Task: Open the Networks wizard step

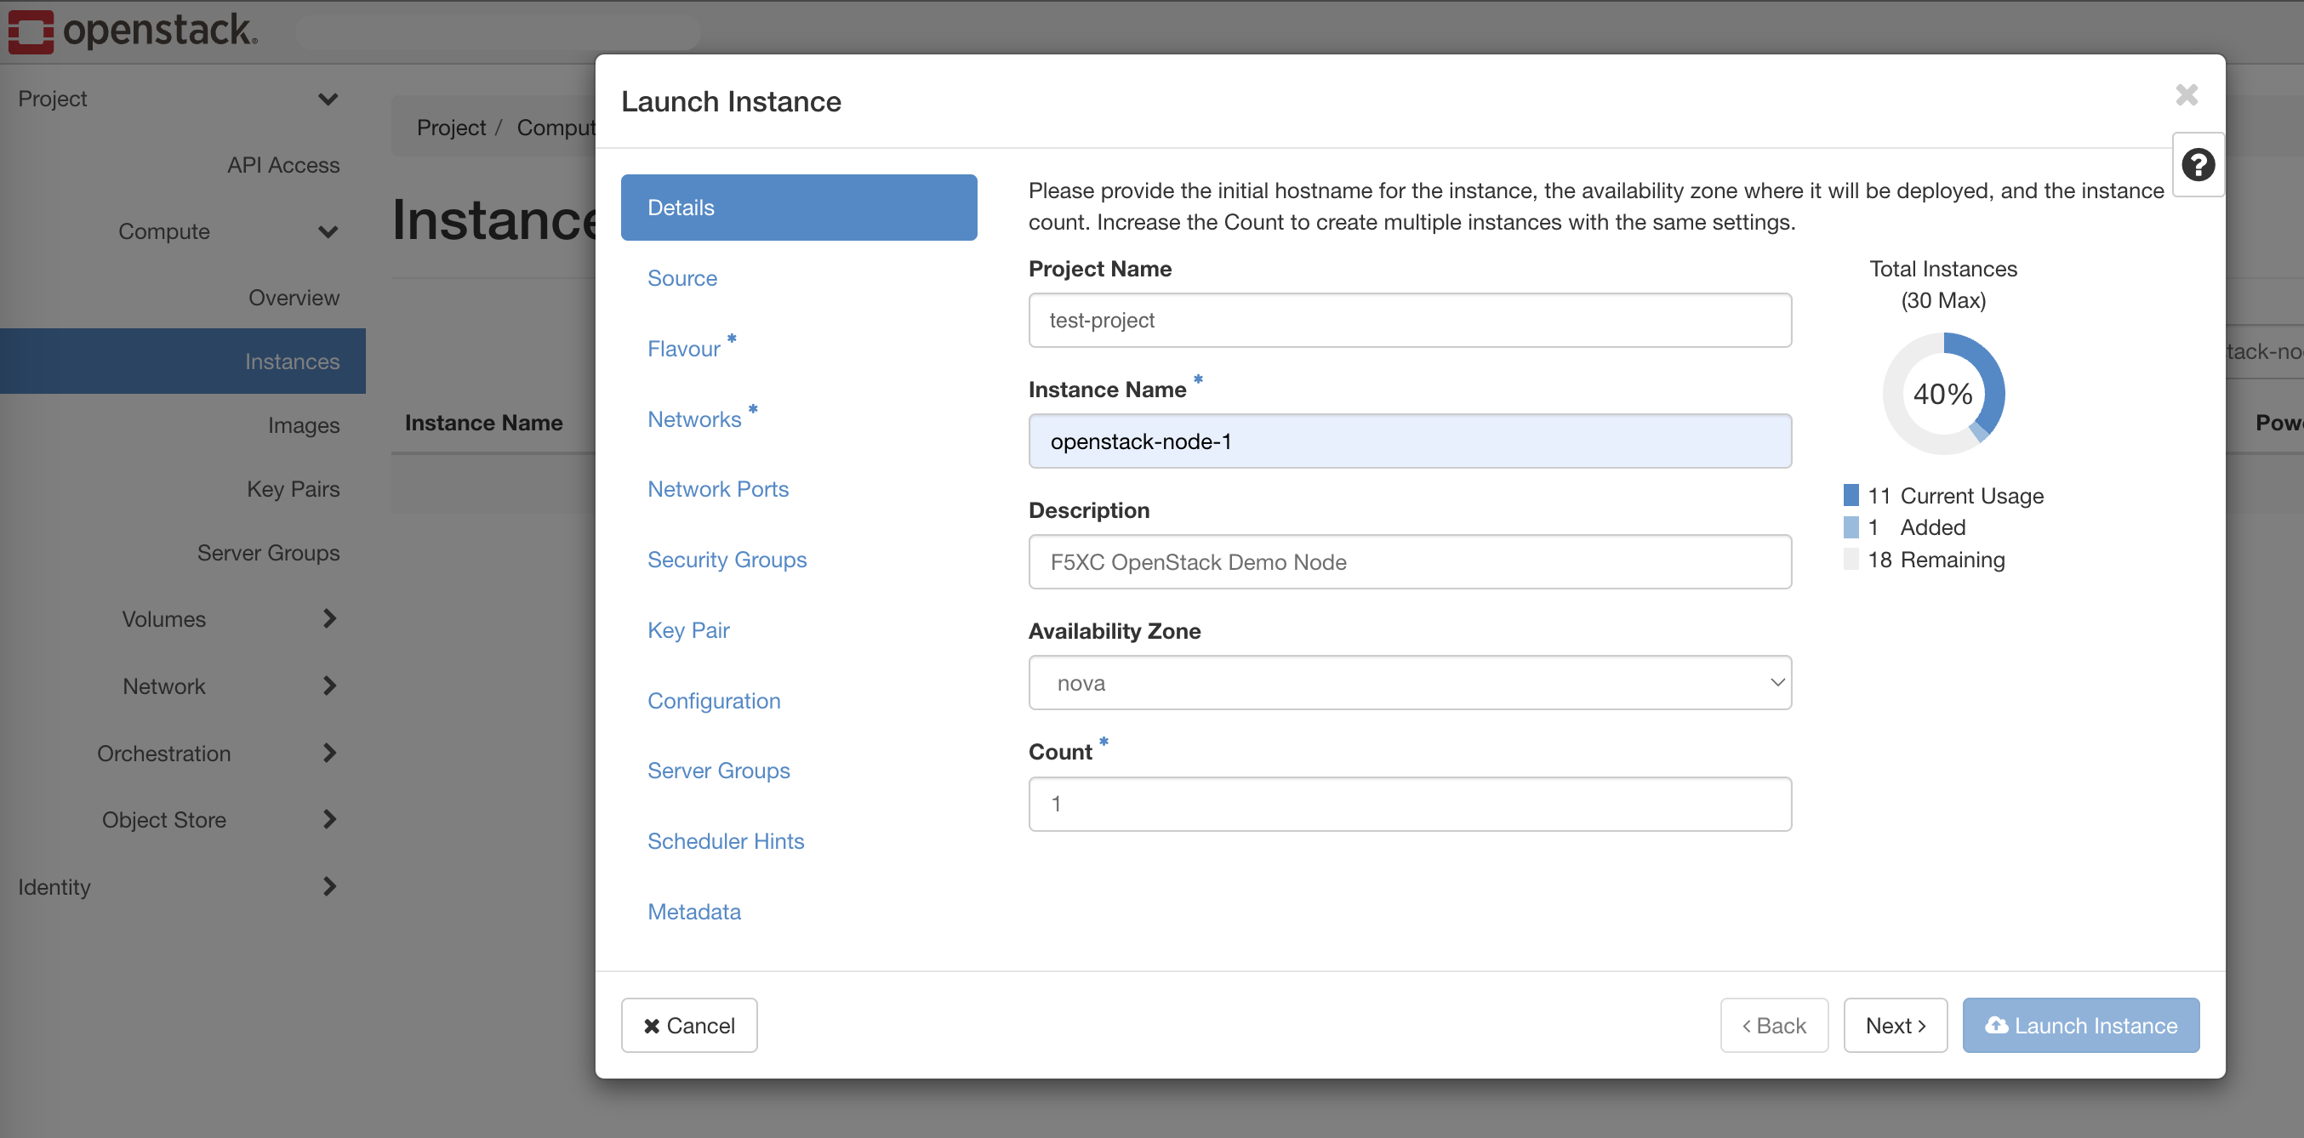Action: pos(695,418)
